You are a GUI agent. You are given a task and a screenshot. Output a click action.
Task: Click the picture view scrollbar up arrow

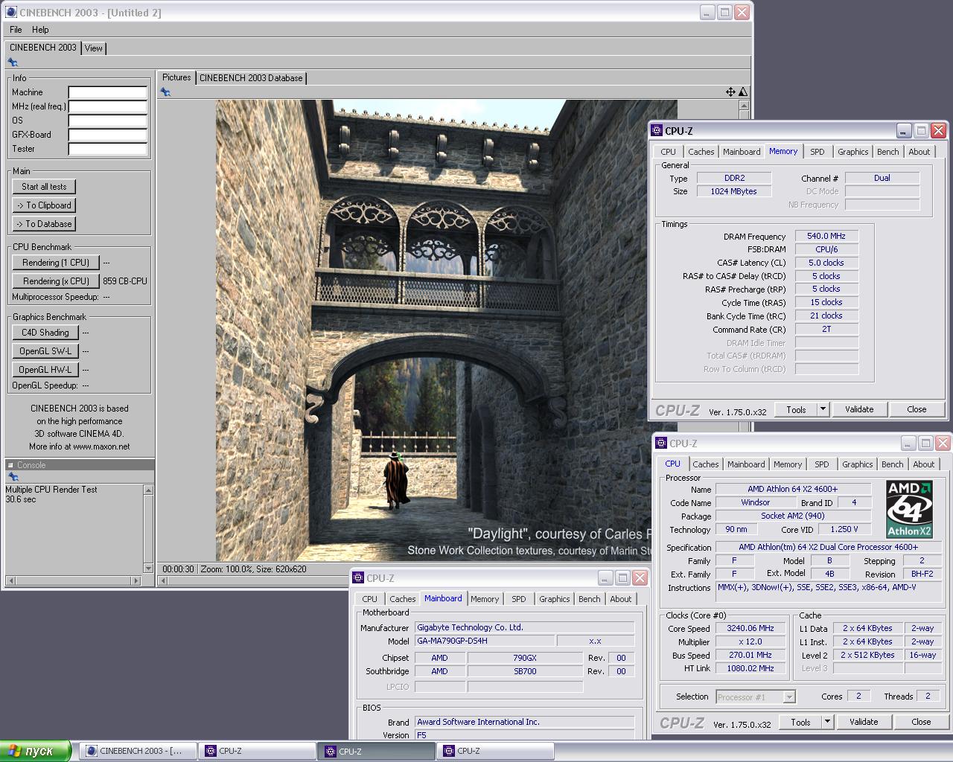tap(743, 106)
